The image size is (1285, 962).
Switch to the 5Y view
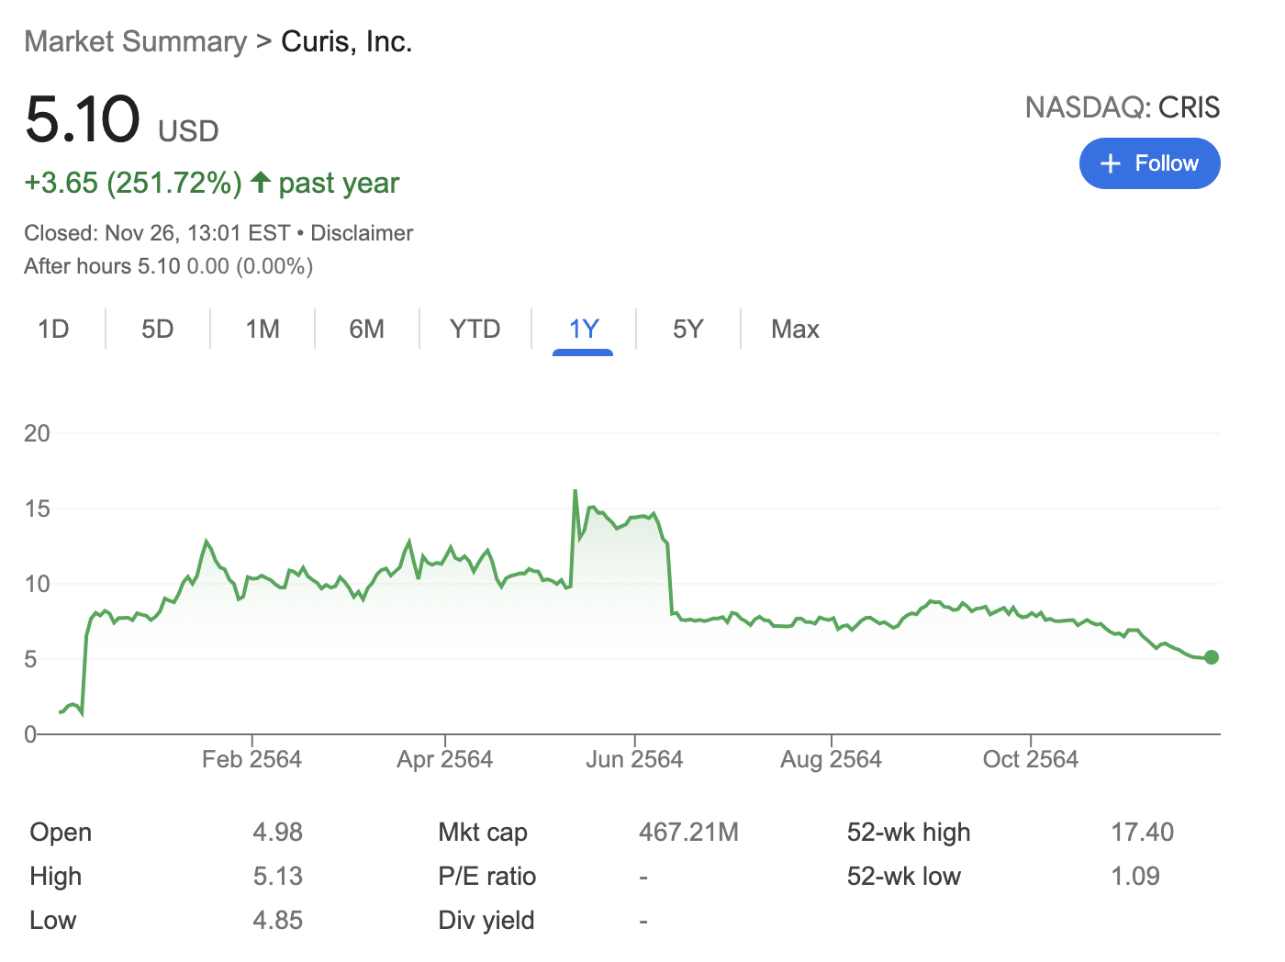tap(687, 329)
